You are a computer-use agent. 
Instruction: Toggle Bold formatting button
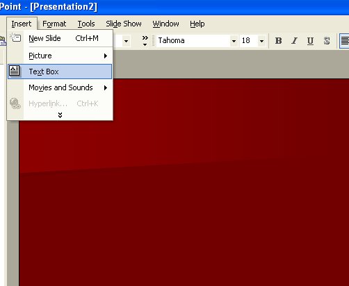coord(278,41)
